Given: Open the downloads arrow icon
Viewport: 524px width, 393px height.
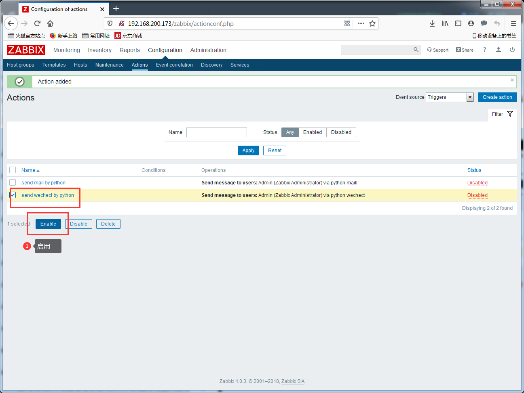Looking at the screenshot, I should click(432, 23).
